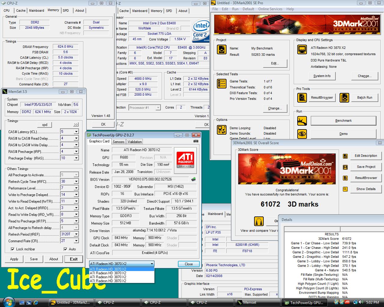Select the last ATI Radeon HD 3870 X2 list entry
The image size is (384, 307).
(122, 281)
